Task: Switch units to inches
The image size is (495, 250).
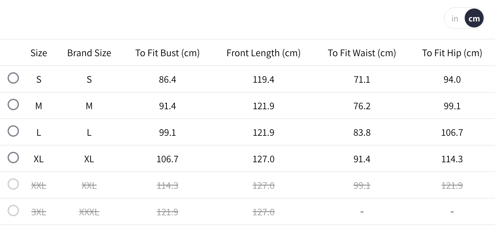Action: click(455, 19)
